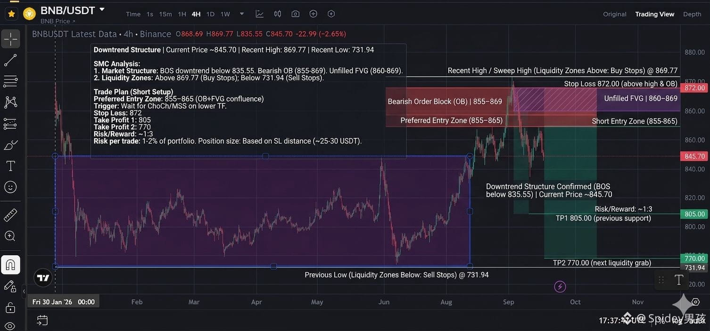This screenshot has width=710, height=331.
Task: Select the Text annotation tool
Action: [10, 166]
